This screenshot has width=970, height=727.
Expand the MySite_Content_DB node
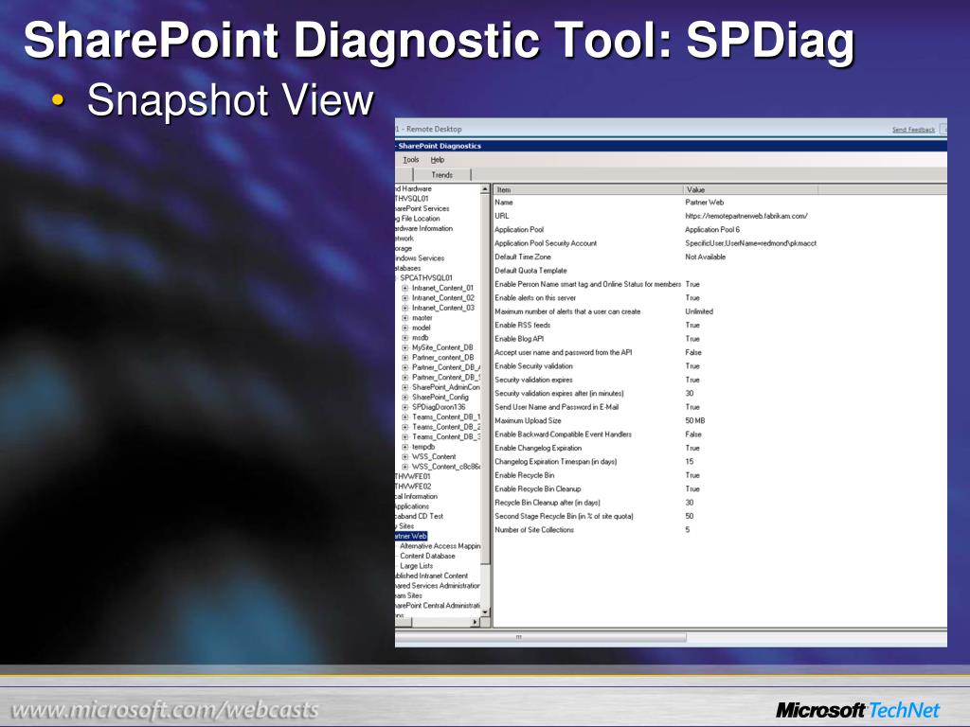[x=405, y=347]
